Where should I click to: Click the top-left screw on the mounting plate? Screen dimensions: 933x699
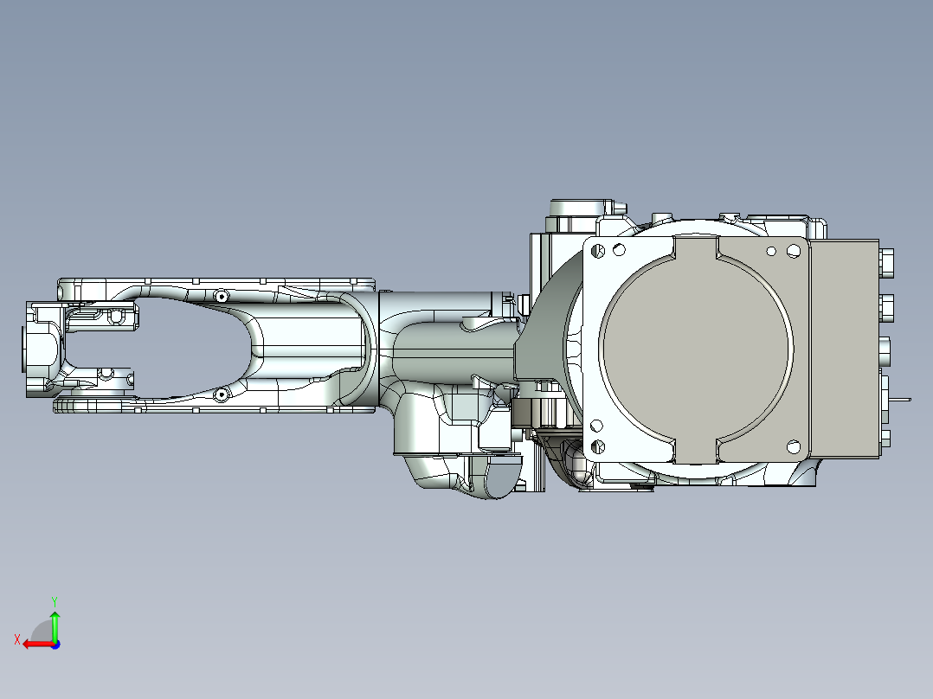pos(597,251)
